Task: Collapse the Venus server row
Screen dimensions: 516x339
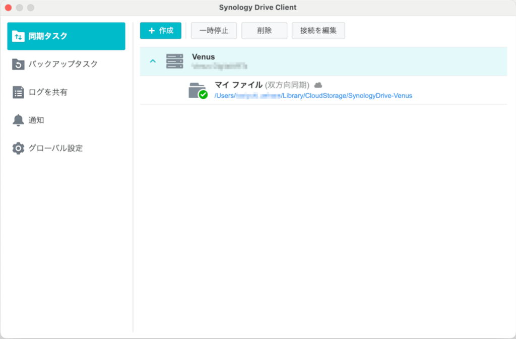Action: [153, 61]
